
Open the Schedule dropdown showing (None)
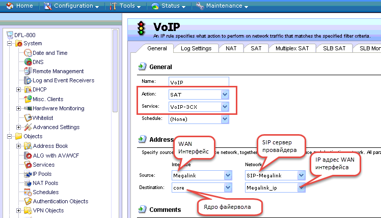tap(199, 119)
